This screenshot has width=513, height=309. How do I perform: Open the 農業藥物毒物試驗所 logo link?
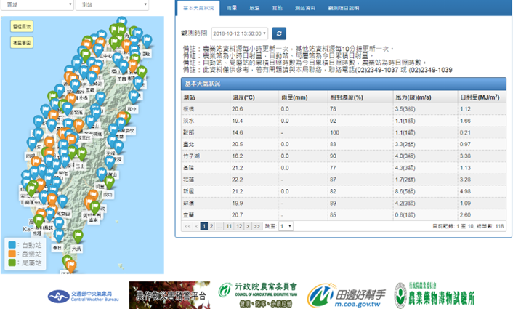(434, 295)
